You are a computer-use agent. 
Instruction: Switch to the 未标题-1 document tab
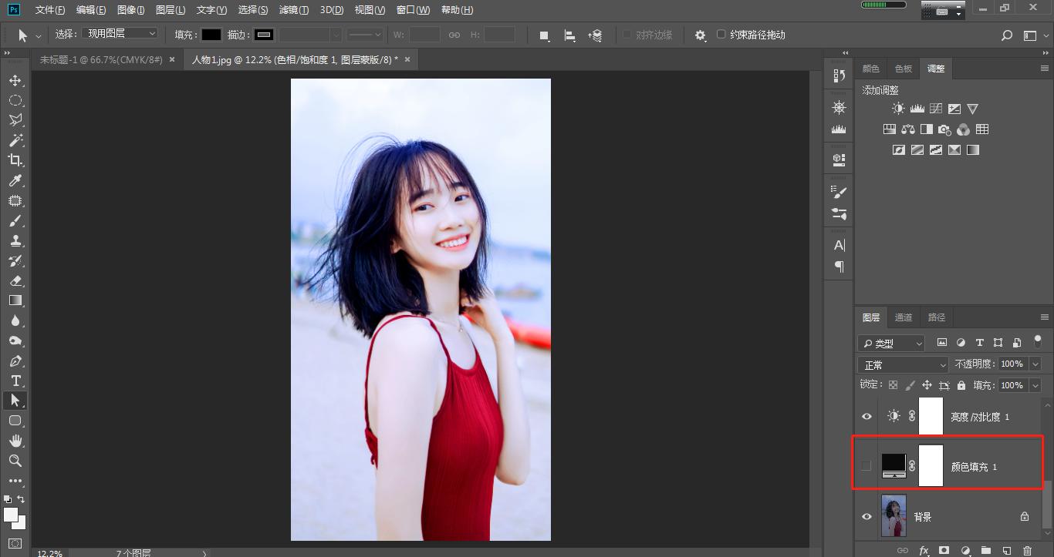point(99,59)
